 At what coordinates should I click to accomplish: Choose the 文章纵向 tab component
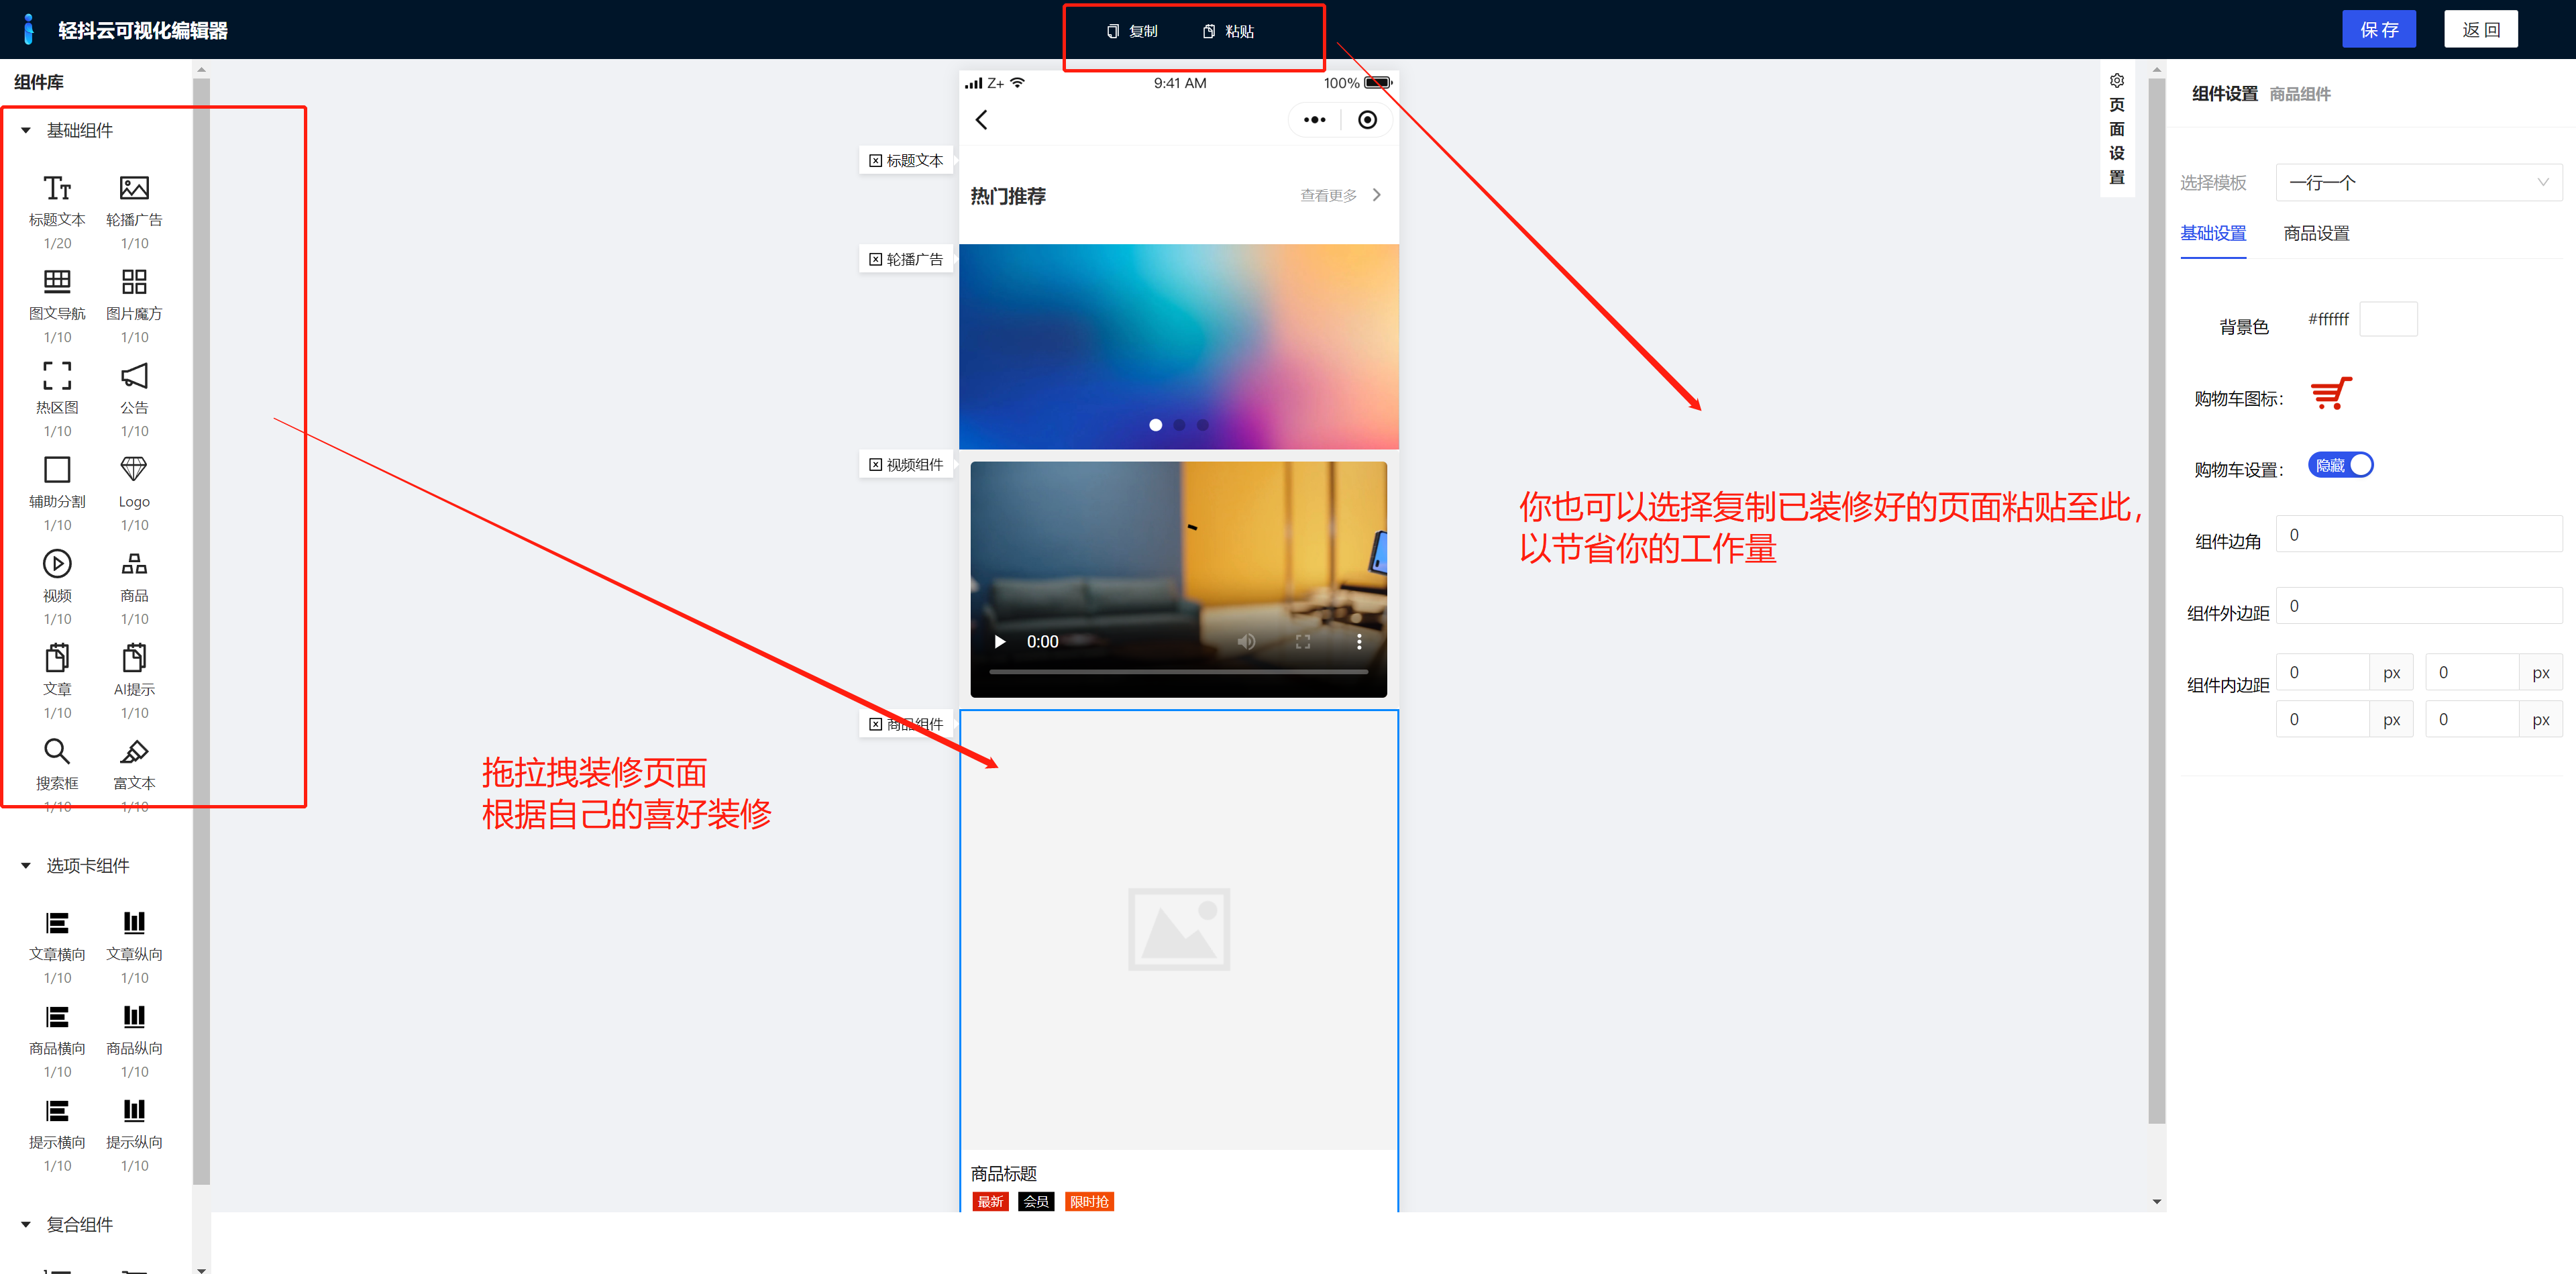134,946
